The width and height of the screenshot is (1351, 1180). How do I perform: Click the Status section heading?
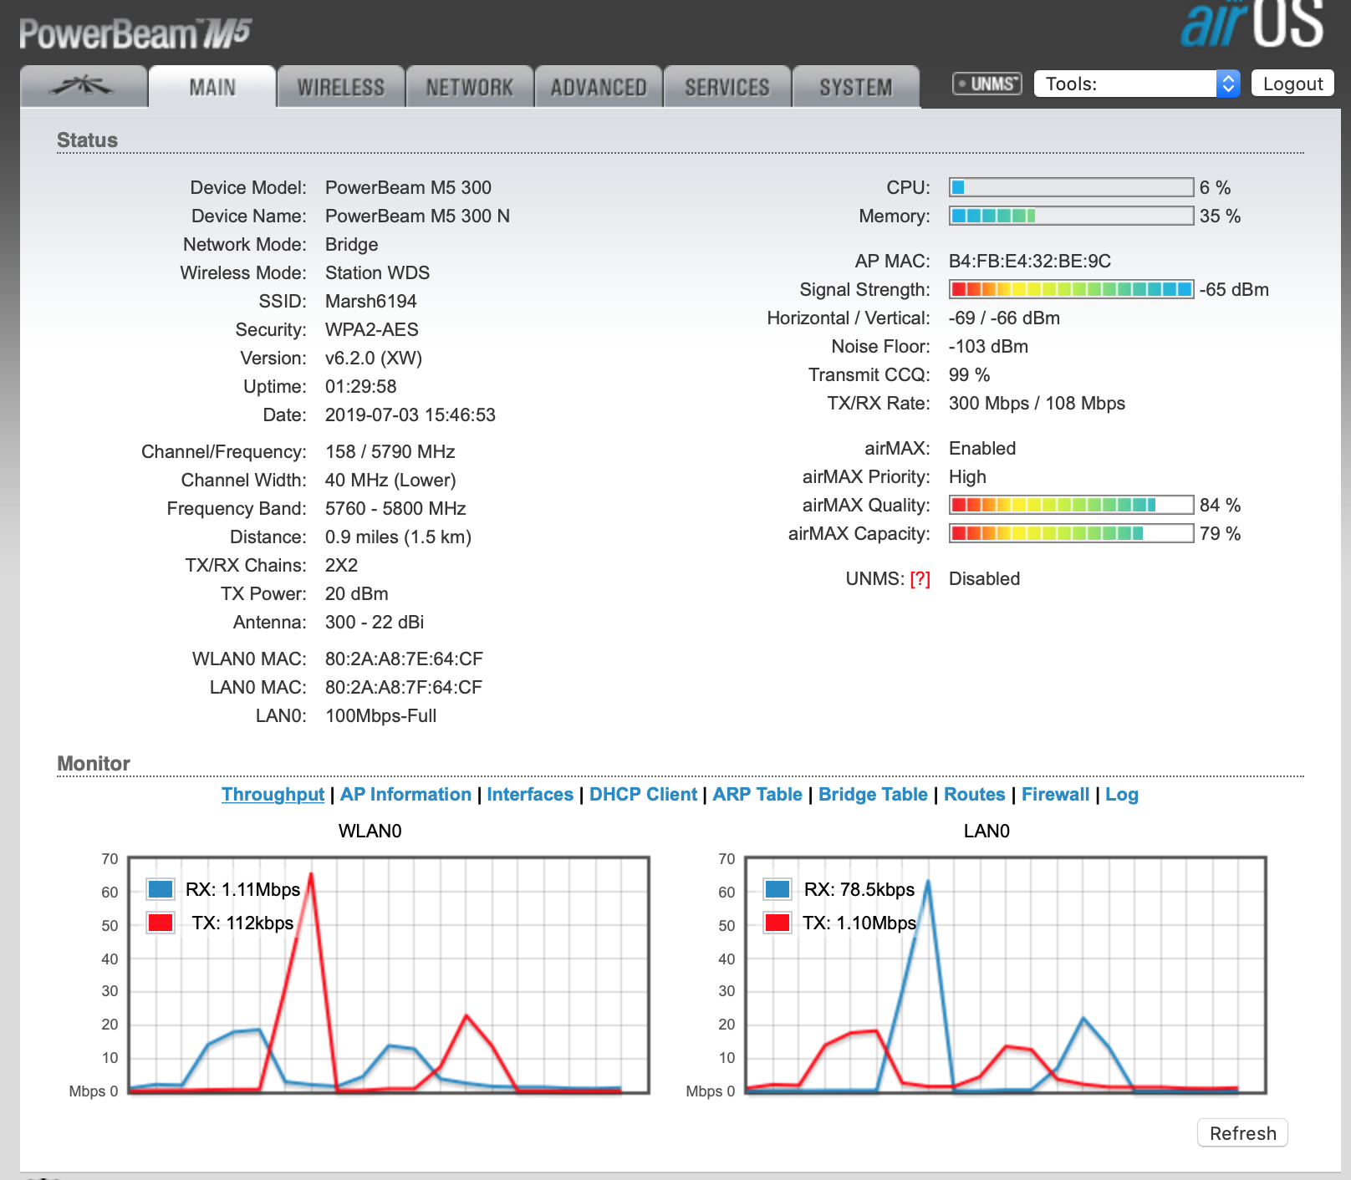click(87, 140)
